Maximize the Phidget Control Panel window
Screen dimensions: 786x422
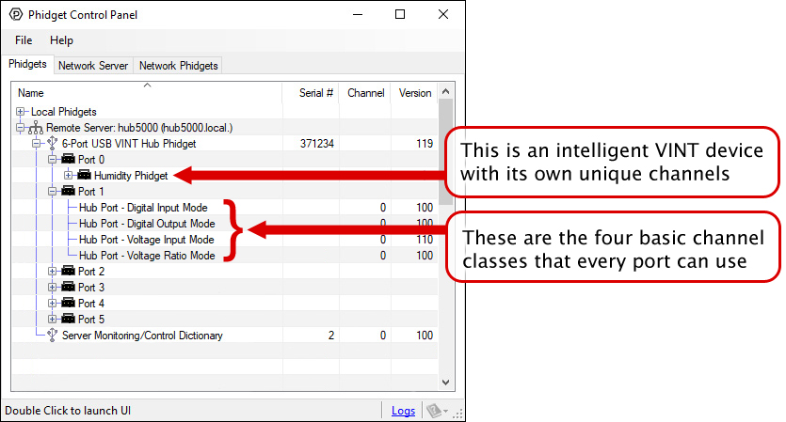(400, 14)
